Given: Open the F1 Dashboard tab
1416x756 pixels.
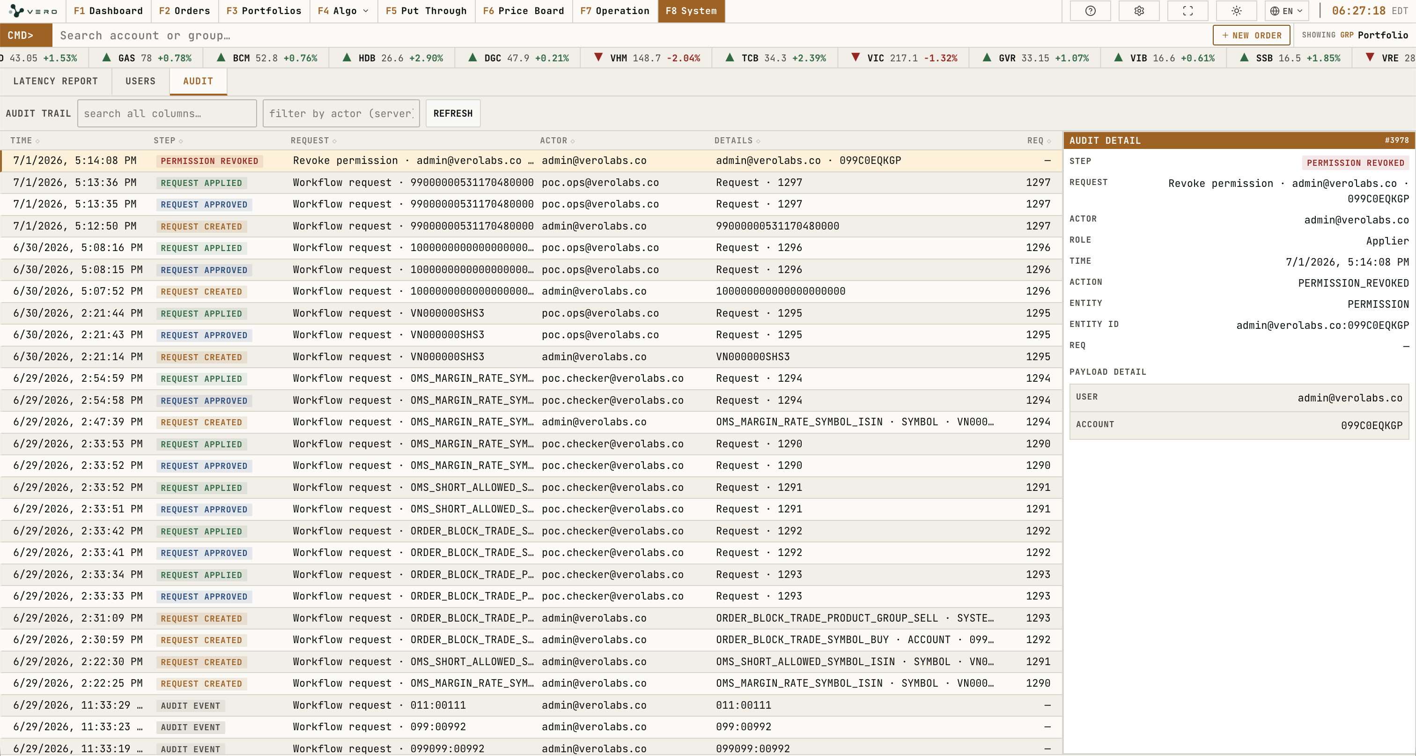Looking at the screenshot, I should point(108,11).
